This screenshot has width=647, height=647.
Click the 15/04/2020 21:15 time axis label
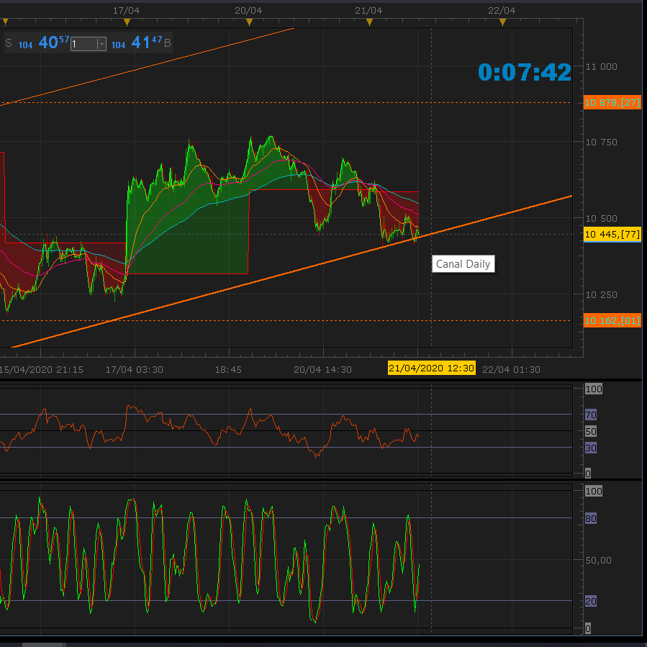[41, 370]
